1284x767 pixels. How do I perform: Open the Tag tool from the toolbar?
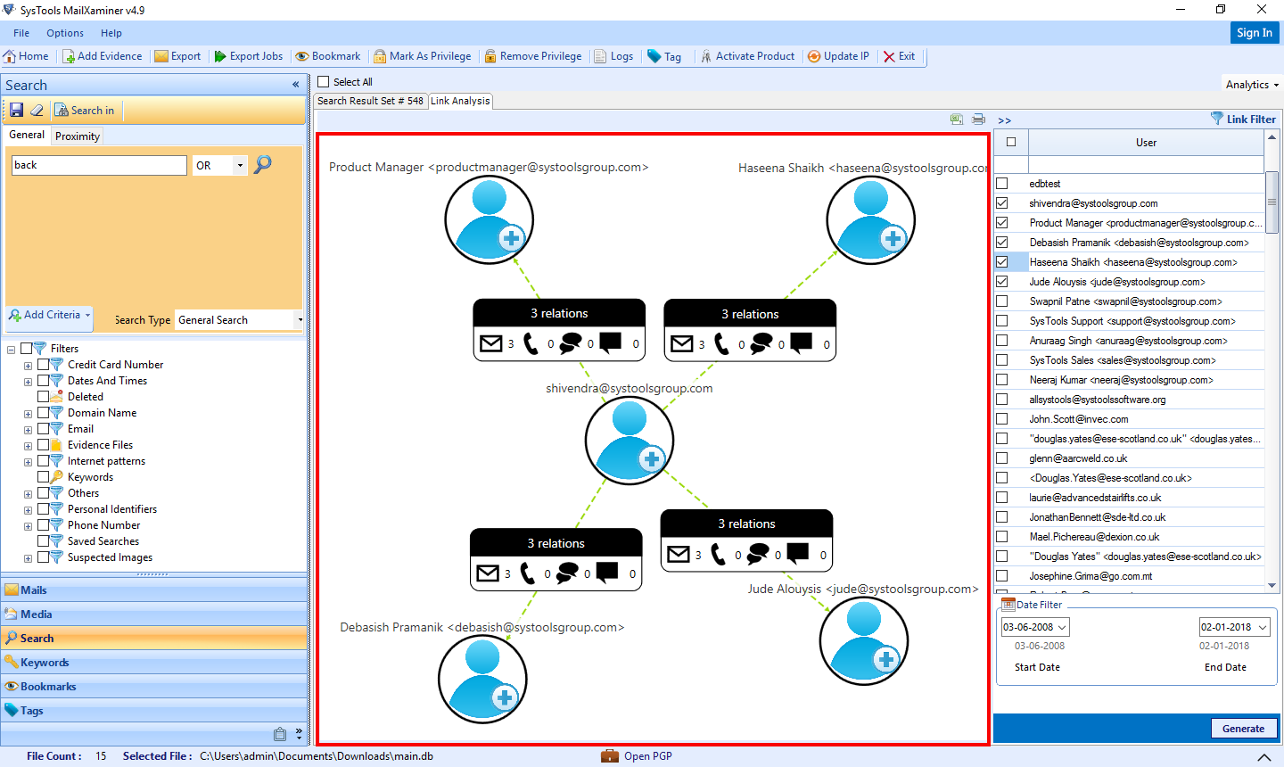664,55
